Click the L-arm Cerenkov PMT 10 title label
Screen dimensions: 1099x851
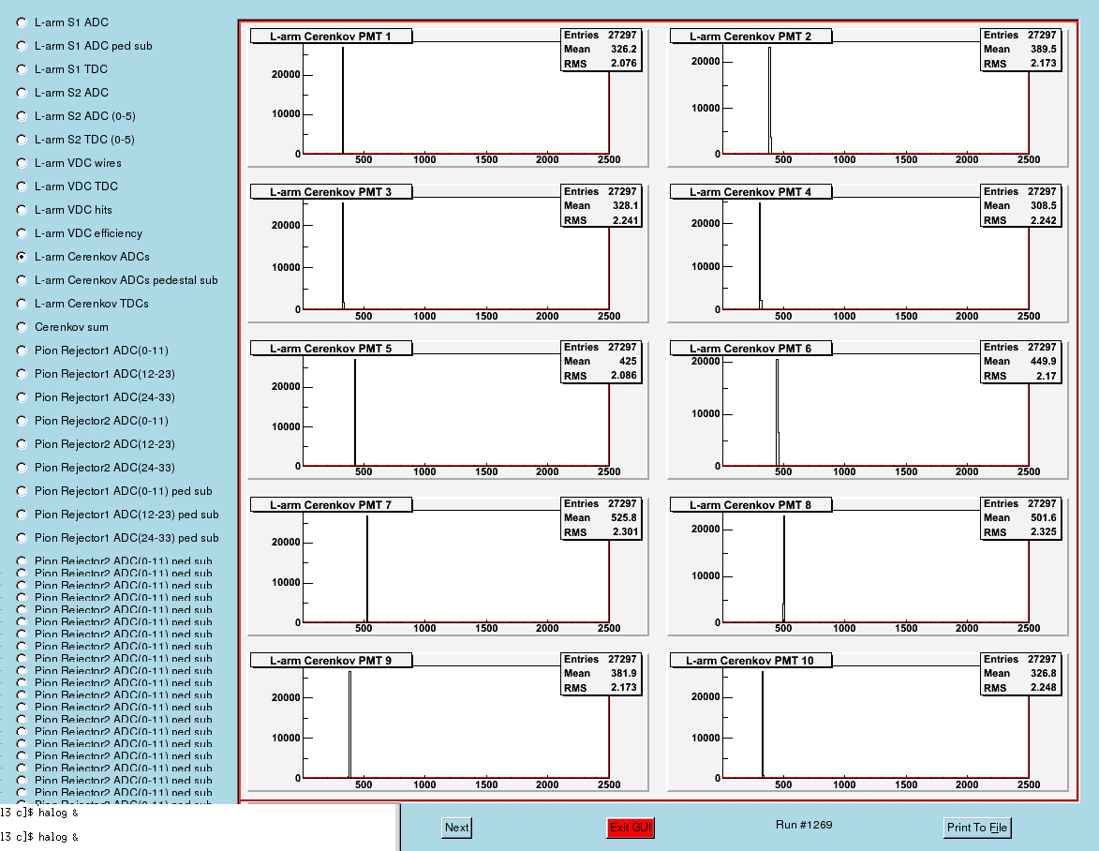click(x=750, y=661)
